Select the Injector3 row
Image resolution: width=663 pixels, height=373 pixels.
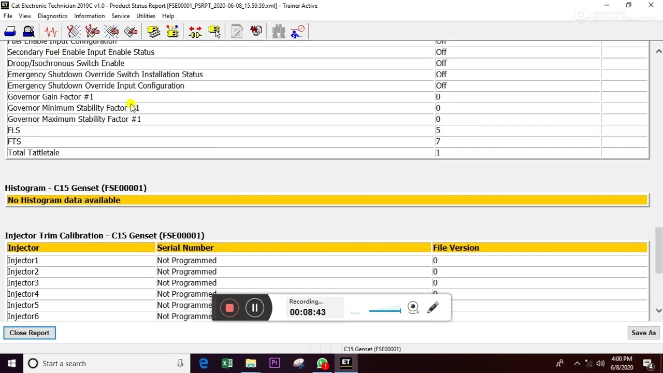(327, 283)
